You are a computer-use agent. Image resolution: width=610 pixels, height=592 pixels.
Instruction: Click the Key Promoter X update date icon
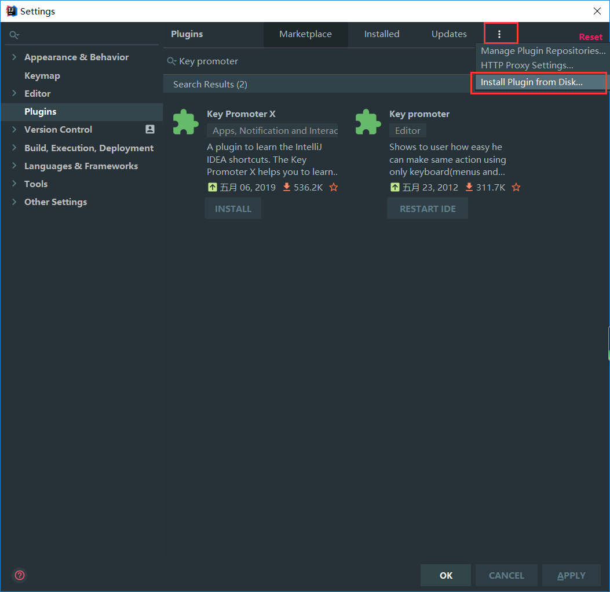(213, 188)
